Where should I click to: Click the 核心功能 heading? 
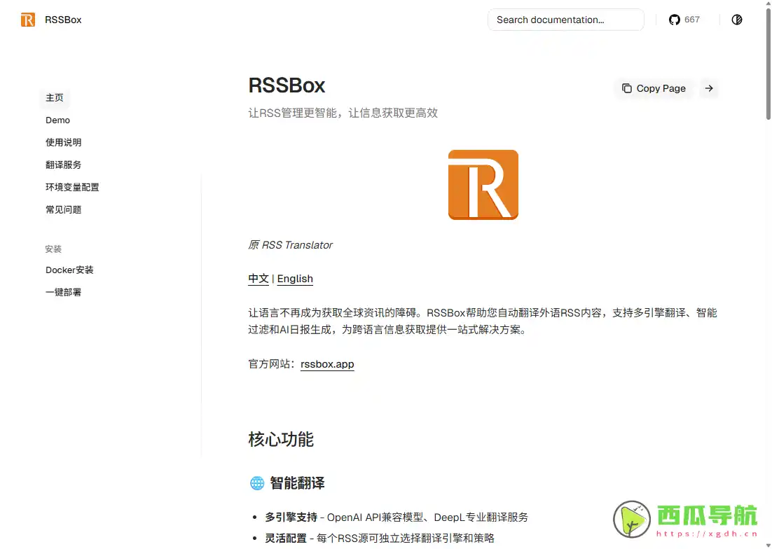coord(281,439)
